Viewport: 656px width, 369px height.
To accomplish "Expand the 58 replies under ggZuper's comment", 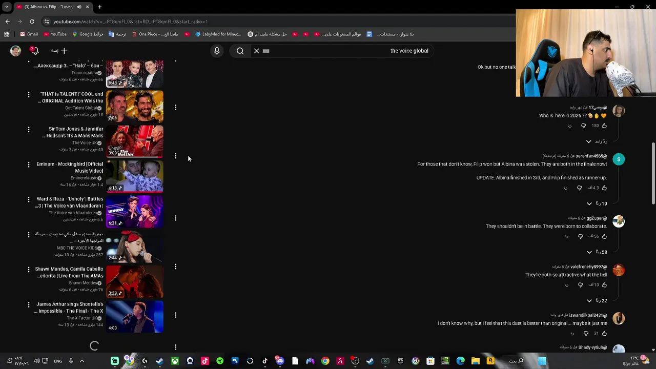I will 597,252.
